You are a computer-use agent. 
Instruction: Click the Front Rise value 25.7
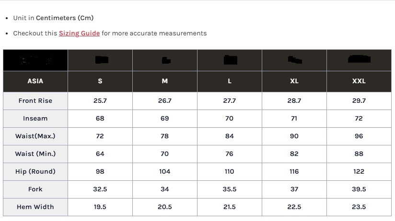click(x=100, y=101)
